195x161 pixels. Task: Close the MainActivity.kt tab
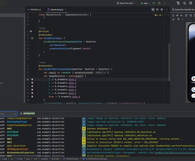click(66, 10)
